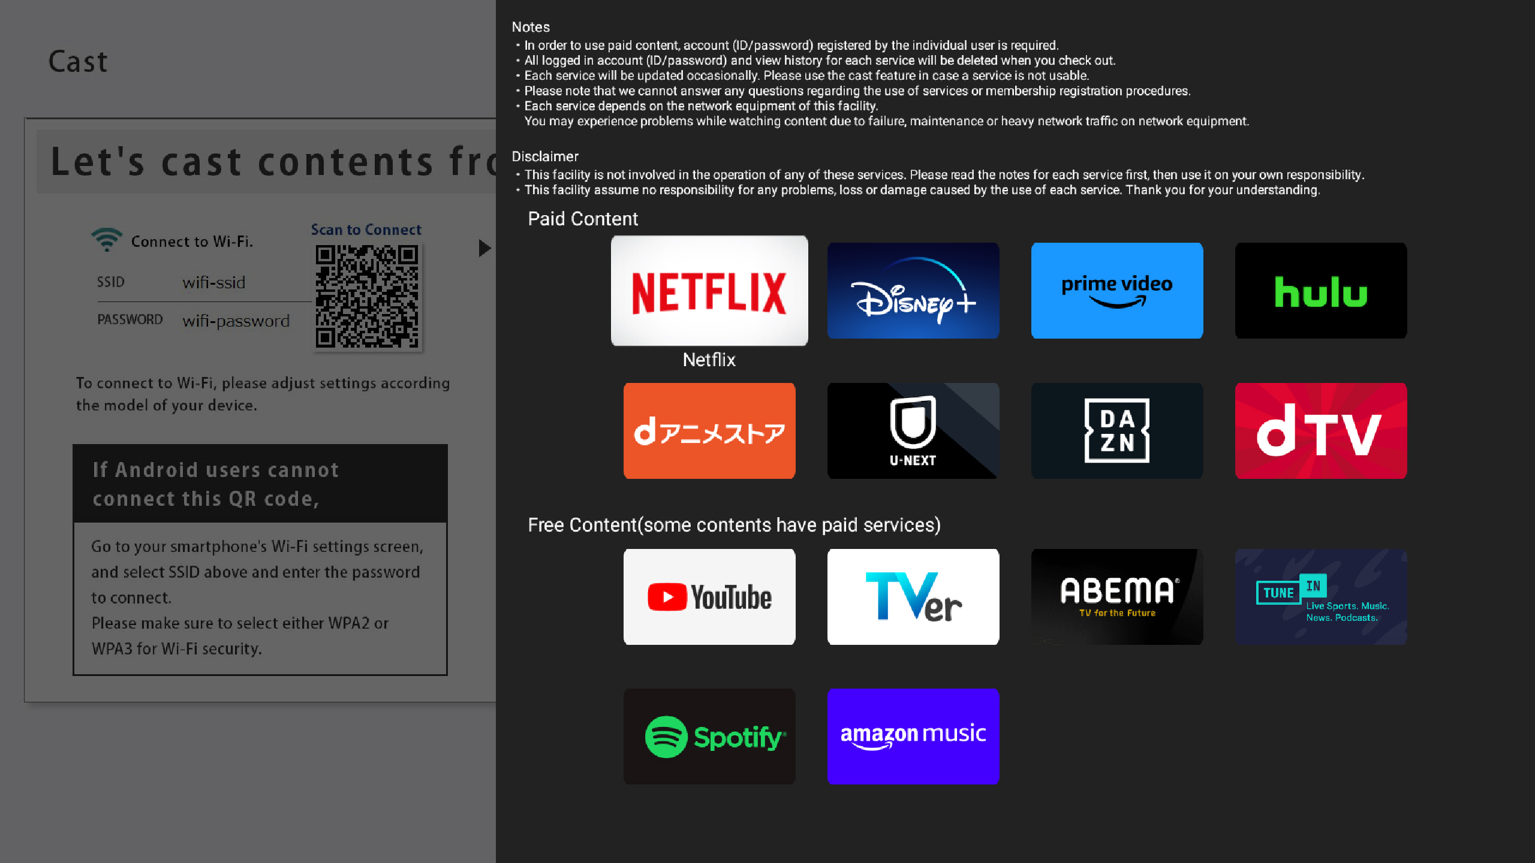The height and width of the screenshot is (863, 1535).
Task: Open U-NEXT video service
Action: (913, 430)
